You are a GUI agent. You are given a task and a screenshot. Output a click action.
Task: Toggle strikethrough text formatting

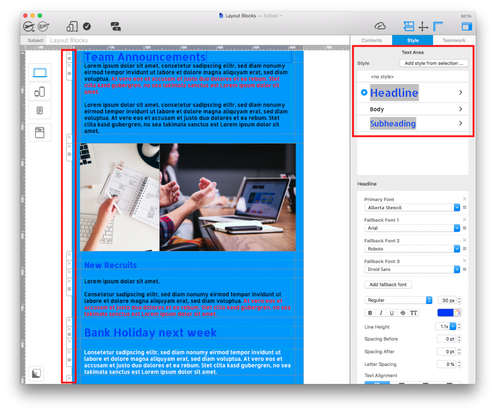coord(403,313)
